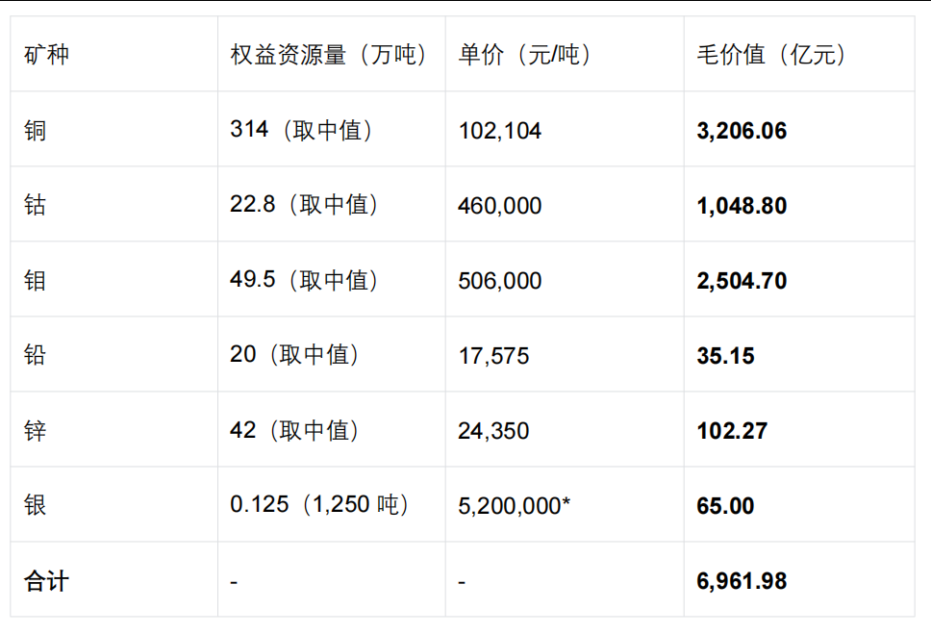Select the total value 6,961.98

point(742,581)
